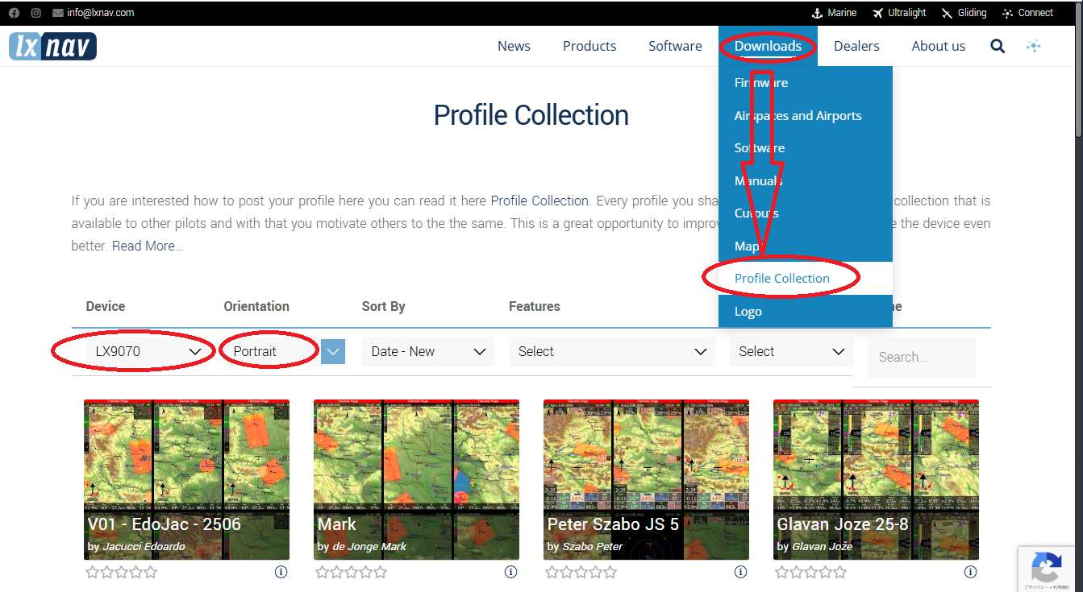Image resolution: width=1083 pixels, height=592 pixels.
Task: Click the Search input field
Action: point(921,357)
